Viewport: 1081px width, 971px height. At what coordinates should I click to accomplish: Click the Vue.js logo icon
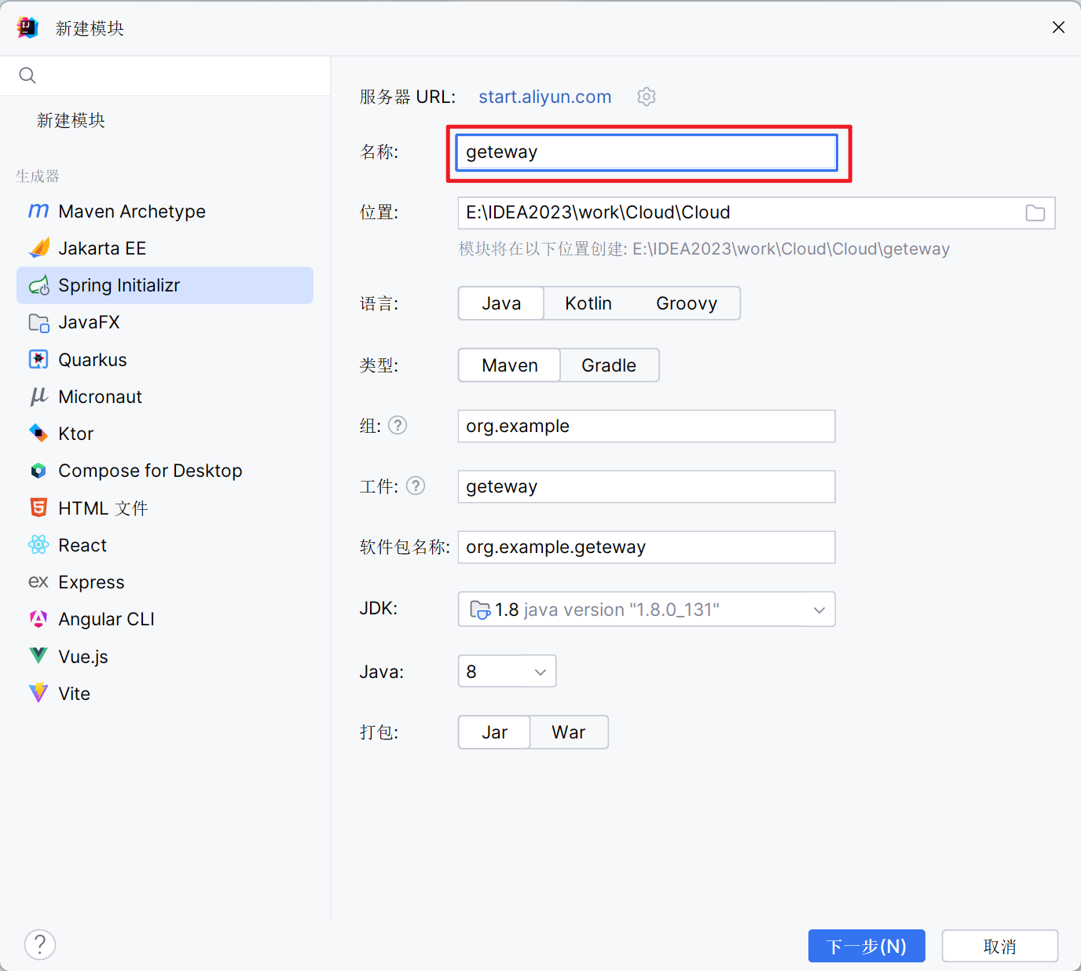point(38,655)
